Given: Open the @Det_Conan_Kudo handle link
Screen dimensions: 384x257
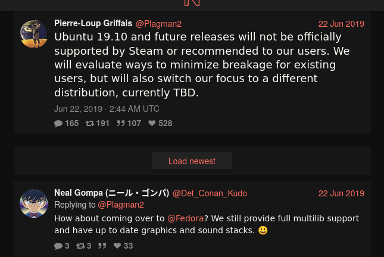Looking at the screenshot, I should pyautogui.click(x=210, y=193).
